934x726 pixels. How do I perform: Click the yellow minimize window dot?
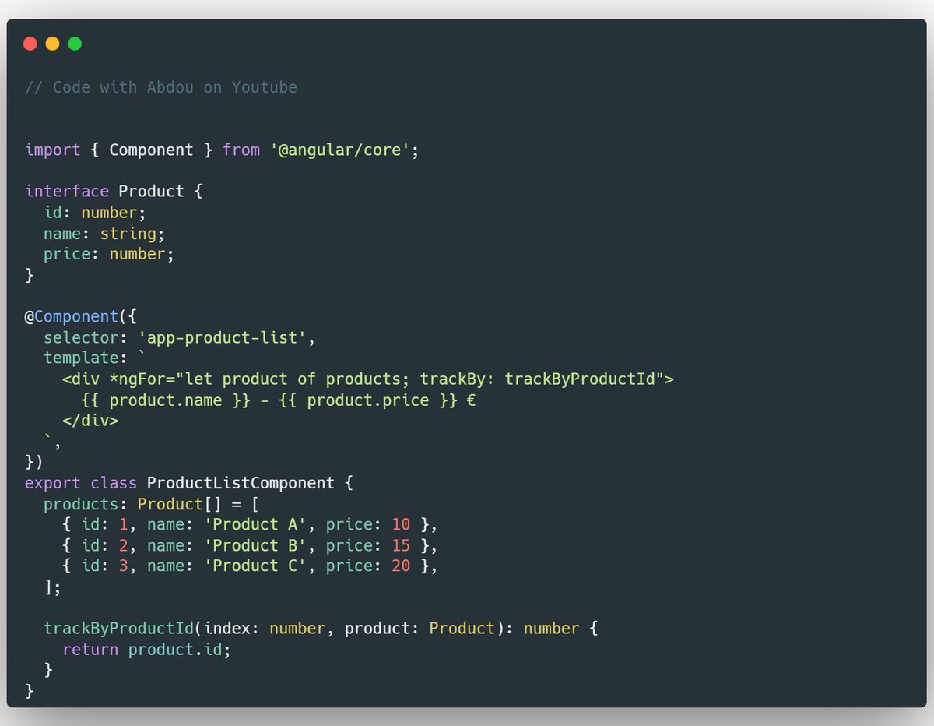(52, 44)
